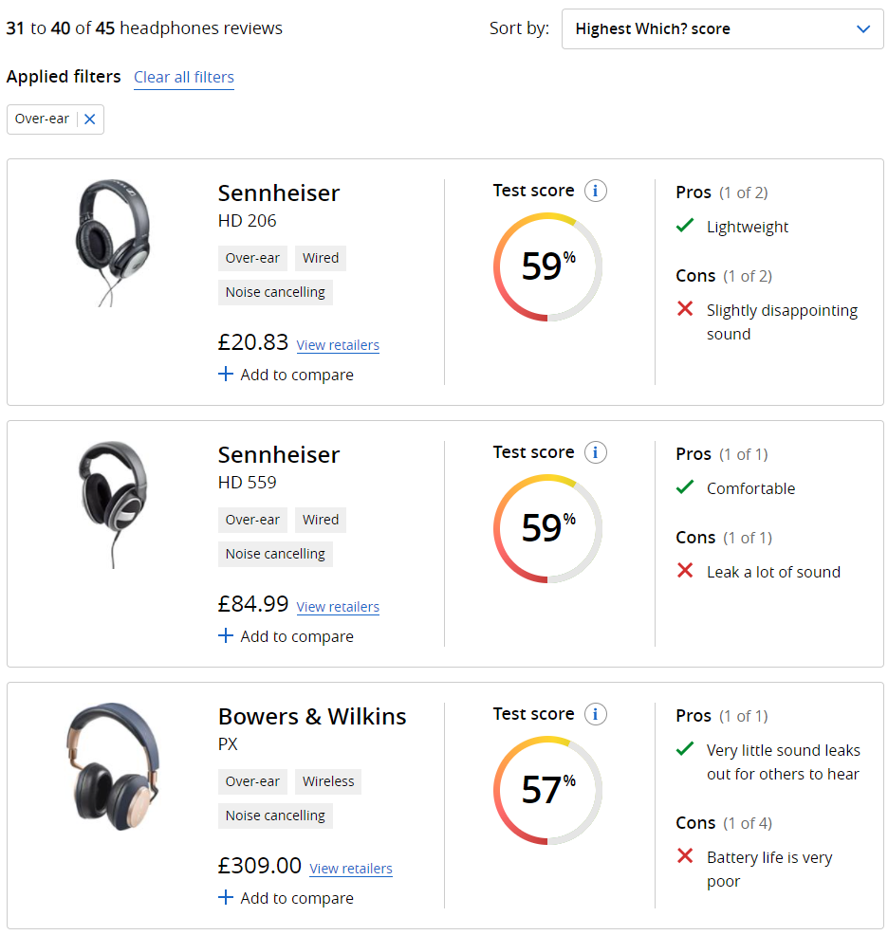The height and width of the screenshot is (935, 888).
Task: Click info icon beside Bowers & Wilkins test score
Action: tap(595, 714)
